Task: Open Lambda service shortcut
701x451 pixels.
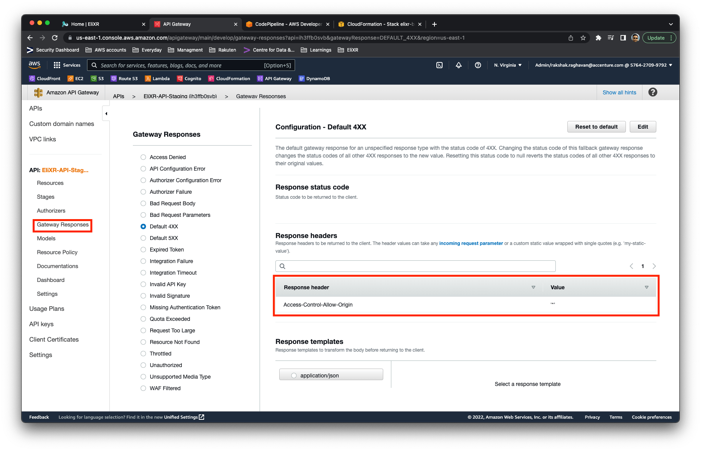Action: (157, 79)
